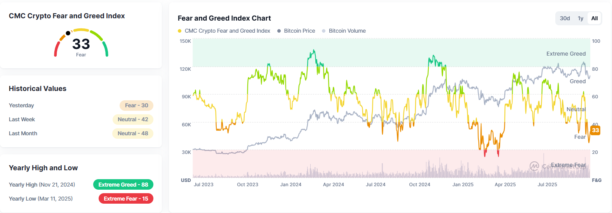Click the Extreme Greed - 88 badge
Viewport: 612px width, 213px height.
click(123, 185)
